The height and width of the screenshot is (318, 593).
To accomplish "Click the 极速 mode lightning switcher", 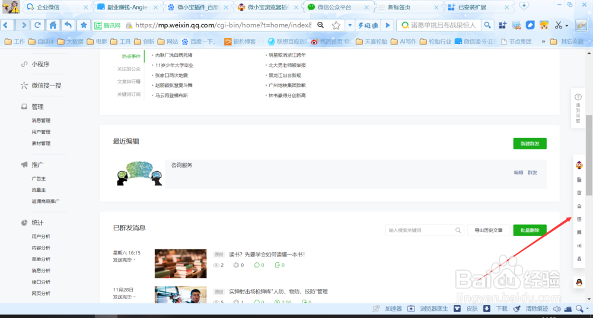I will [x=368, y=25].
